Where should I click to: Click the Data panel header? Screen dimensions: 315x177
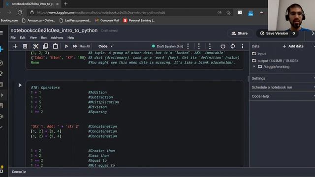click(x=255, y=46)
